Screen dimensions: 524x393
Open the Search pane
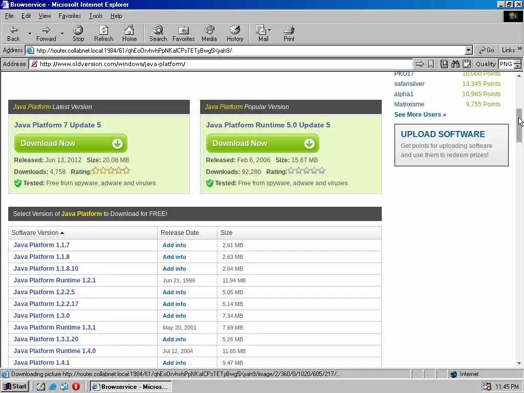(x=158, y=33)
